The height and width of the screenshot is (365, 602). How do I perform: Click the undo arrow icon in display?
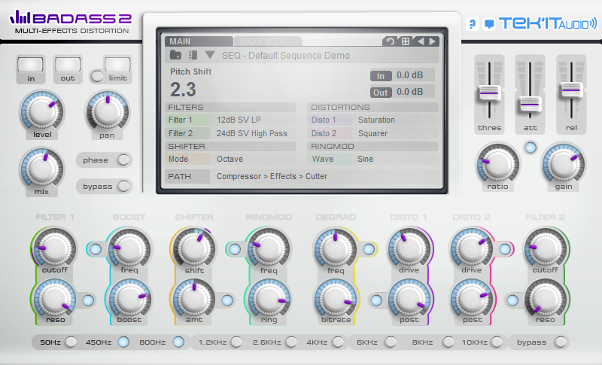tap(391, 41)
